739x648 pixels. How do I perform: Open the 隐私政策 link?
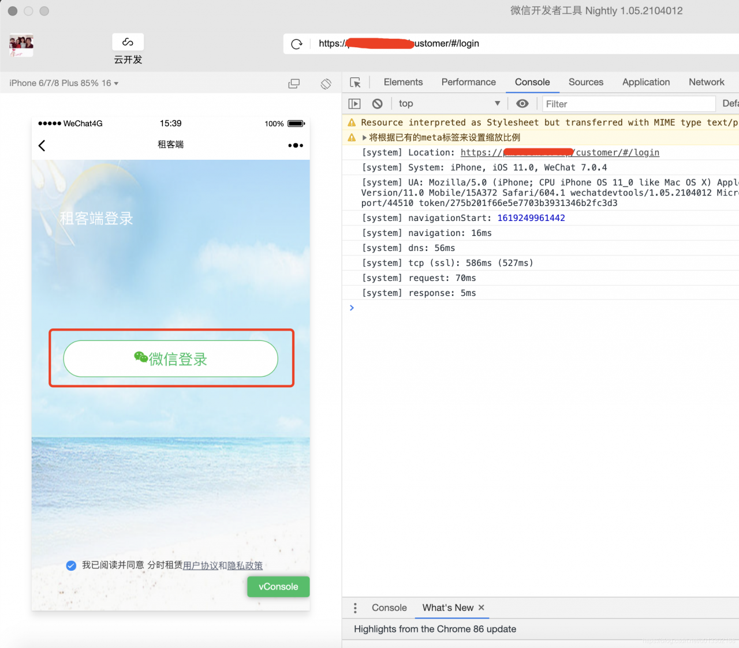coord(245,565)
